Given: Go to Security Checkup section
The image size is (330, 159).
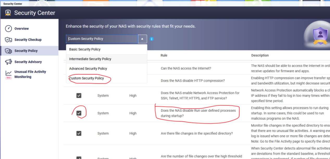Looking at the screenshot, I should pyautogui.click(x=28, y=40).
